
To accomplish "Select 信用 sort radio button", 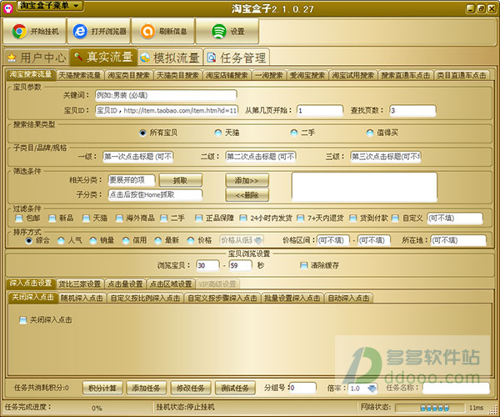I will click(126, 240).
